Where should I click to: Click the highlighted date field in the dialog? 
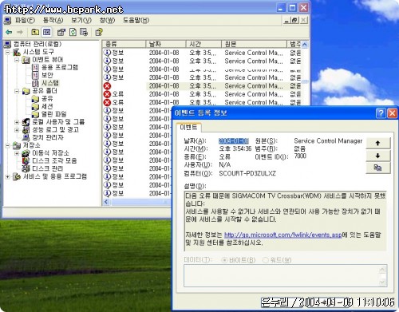234,140
